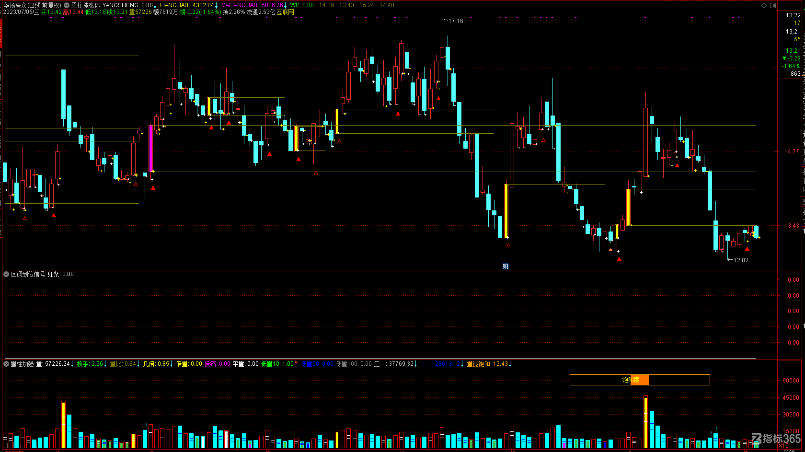Screen dimensions: 805x452
Task: Click the 互联网 sector link
Action: click(285, 12)
